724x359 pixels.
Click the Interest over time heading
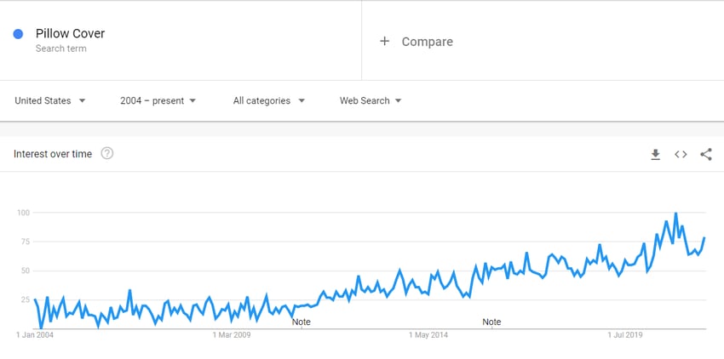53,154
